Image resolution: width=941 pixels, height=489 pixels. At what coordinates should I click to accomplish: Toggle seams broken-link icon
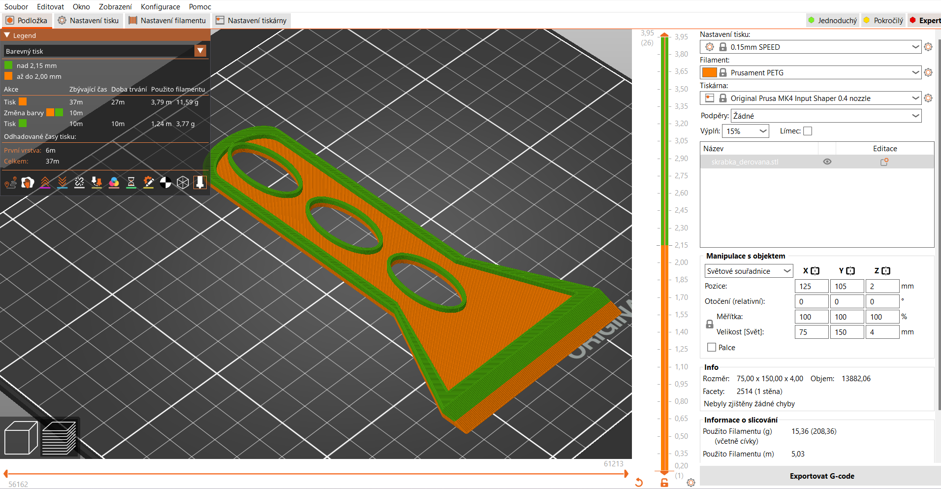[x=79, y=183]
